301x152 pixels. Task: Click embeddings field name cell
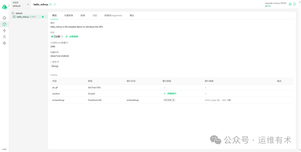[x=58, y=100]
